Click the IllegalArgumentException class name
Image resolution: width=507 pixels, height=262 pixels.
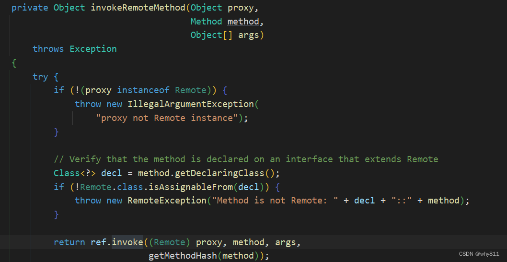[191, 104]
